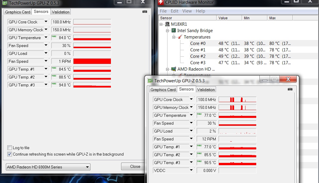
Task: Click the camera screenshot icon in front GPU-Z window
Action: (290, 89)
